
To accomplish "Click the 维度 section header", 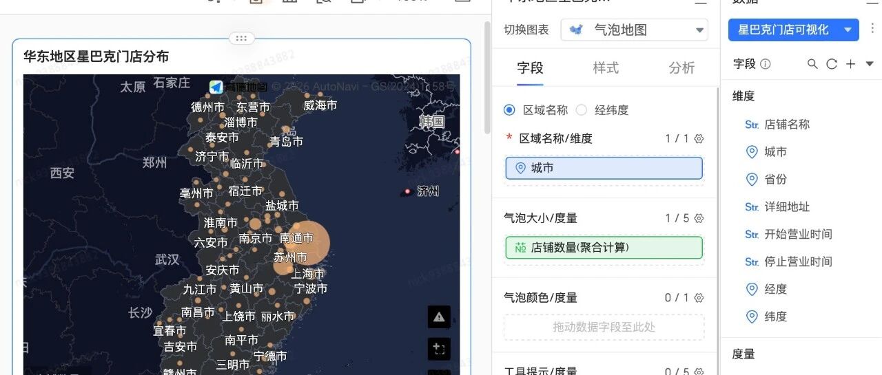I will [x=743, y=97].
